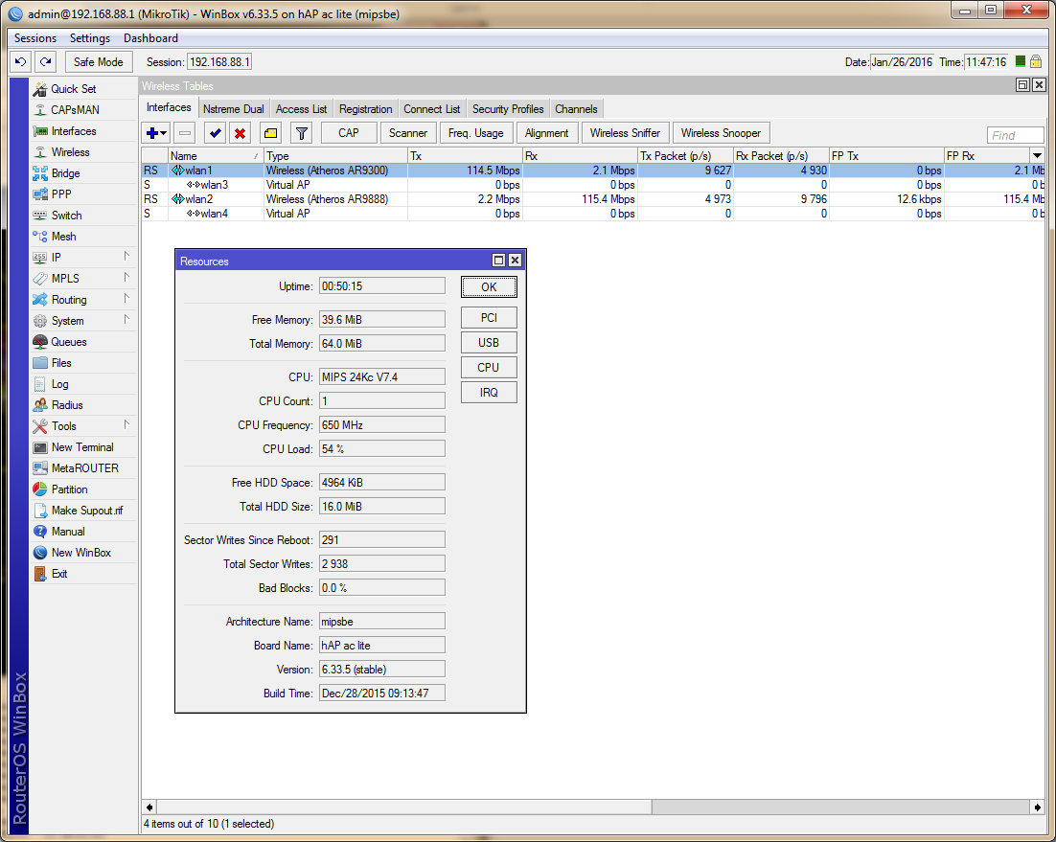Click the horizontal scrollbar at table bottom
The width and height of the screenshot is (1056, 842).
coord(402,807)
